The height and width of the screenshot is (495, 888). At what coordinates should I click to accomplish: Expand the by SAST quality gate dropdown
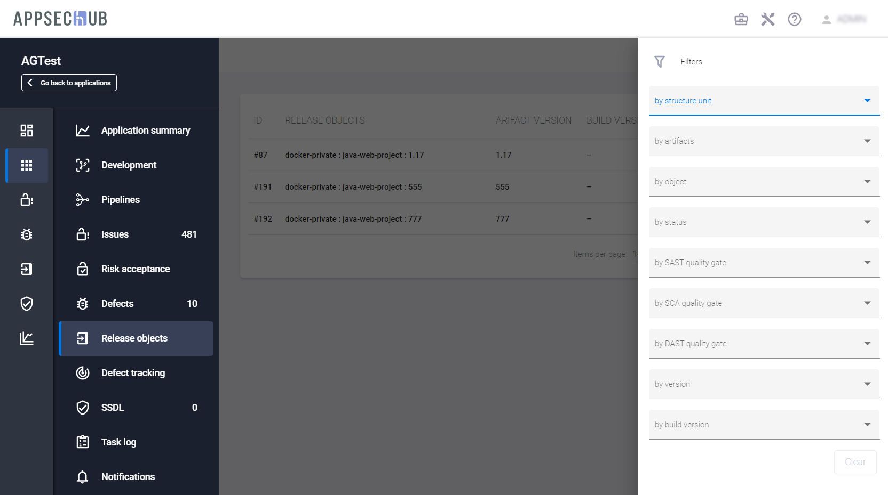pyautogui.click(x=764, y=263)
